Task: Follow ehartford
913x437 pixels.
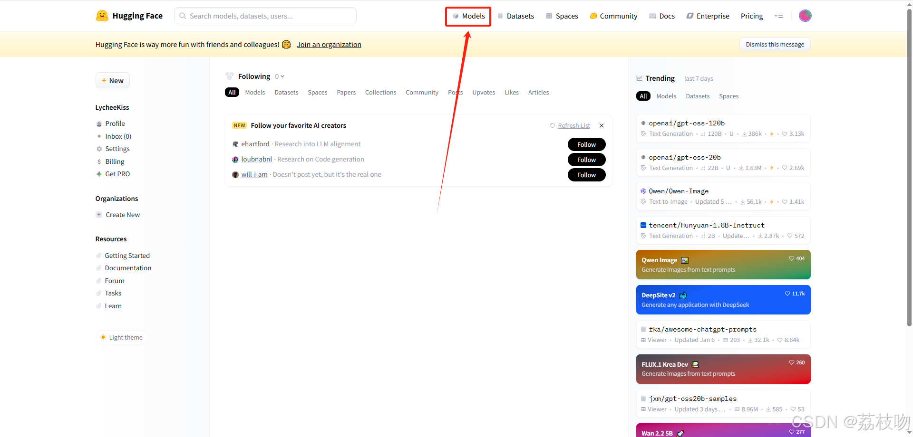Action: pos(586,144)
